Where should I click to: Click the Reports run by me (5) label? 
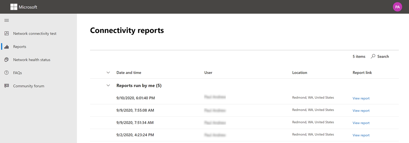click(139, 86)
